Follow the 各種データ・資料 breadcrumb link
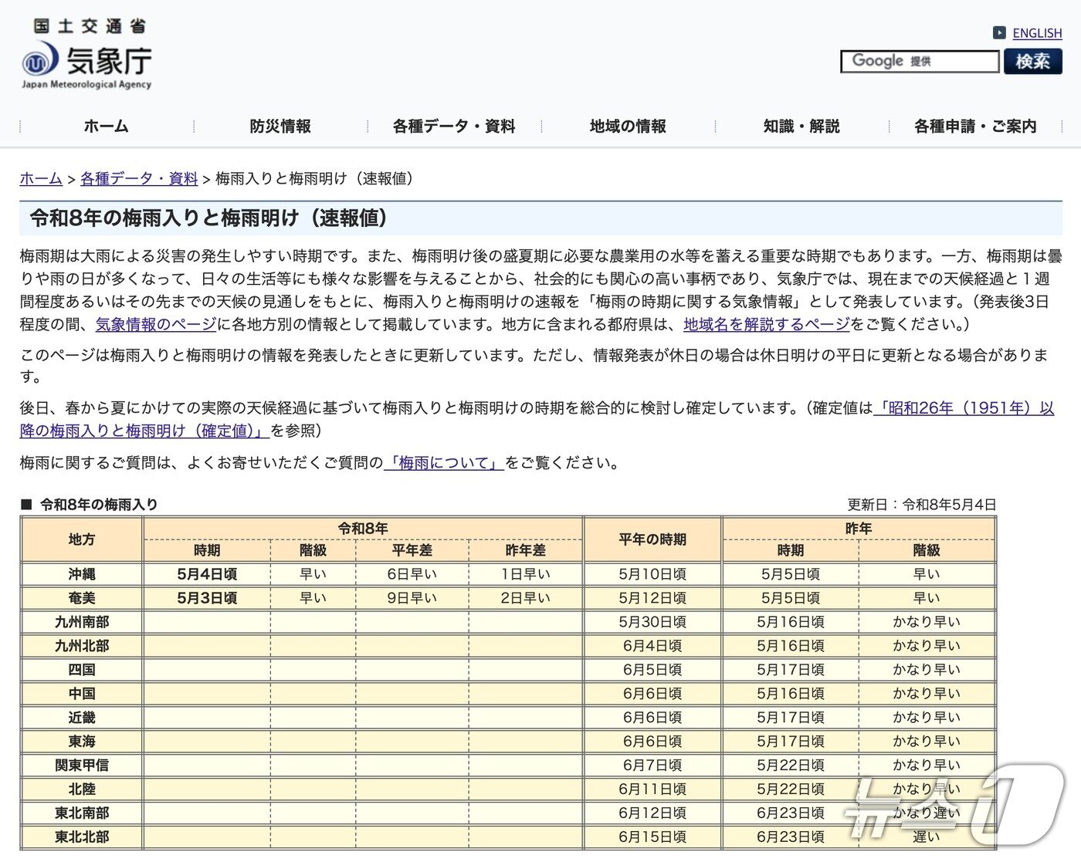Screen dimensions: 1081x862 coord(139,179)
